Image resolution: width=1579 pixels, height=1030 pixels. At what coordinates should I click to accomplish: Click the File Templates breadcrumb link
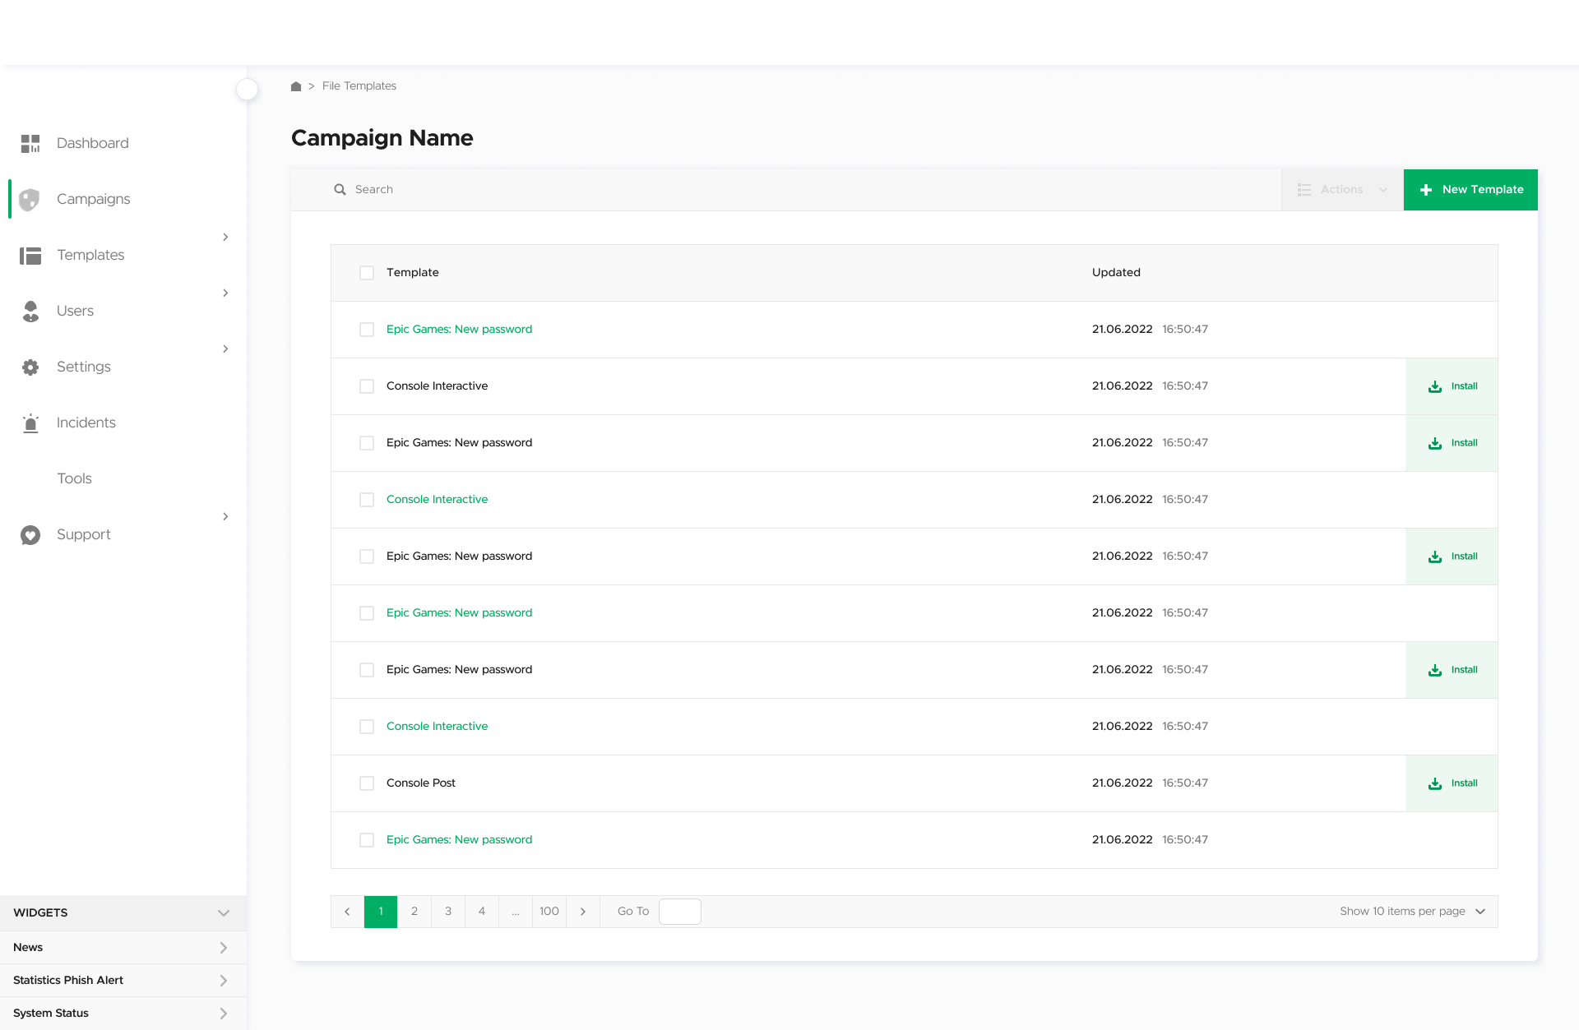click(x=359, y=86)
